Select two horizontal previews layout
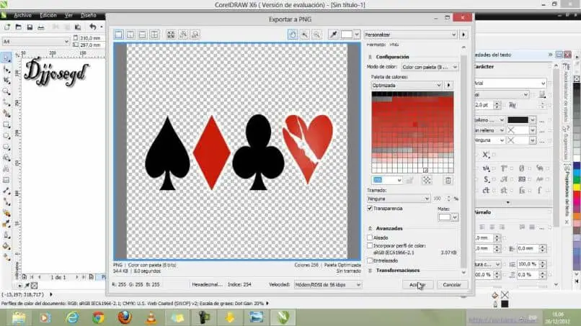581x326 pixels. pos(143,35)
